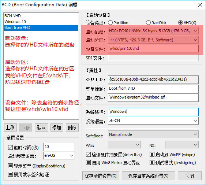Select BCN-VHD boot entry in list

click(x=41, y=16)
